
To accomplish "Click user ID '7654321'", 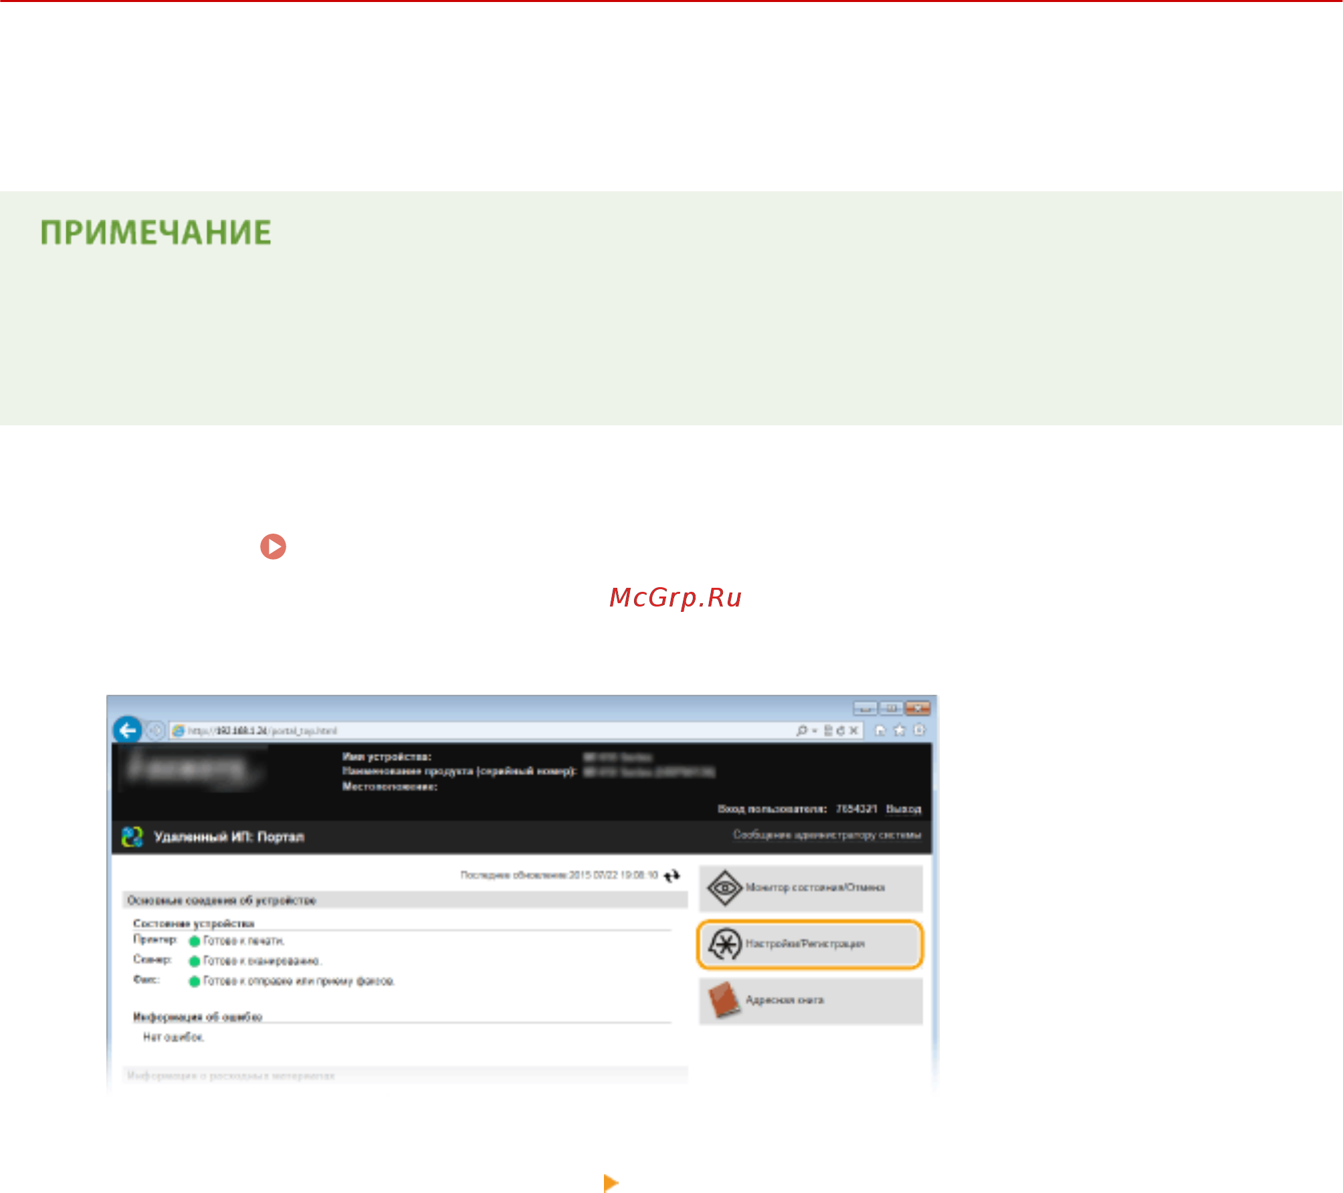I will (857, 809).
